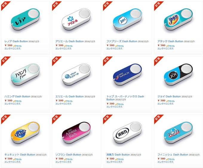Select the アタック Dash Button image
The height and width of the screenshot is (168, 203).
(x=178, y=19)
